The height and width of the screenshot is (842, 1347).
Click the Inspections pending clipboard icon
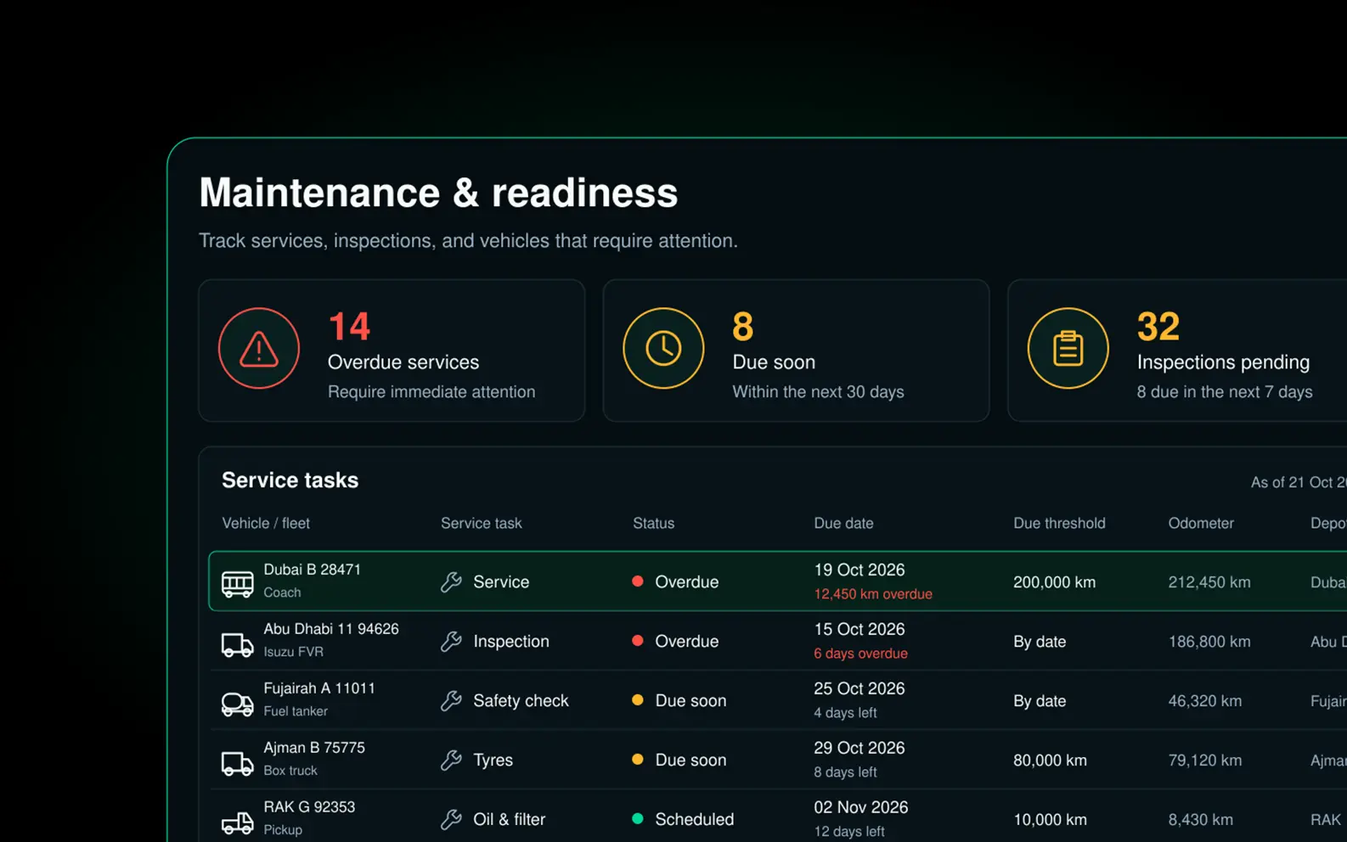click(x=1068, y=349)
